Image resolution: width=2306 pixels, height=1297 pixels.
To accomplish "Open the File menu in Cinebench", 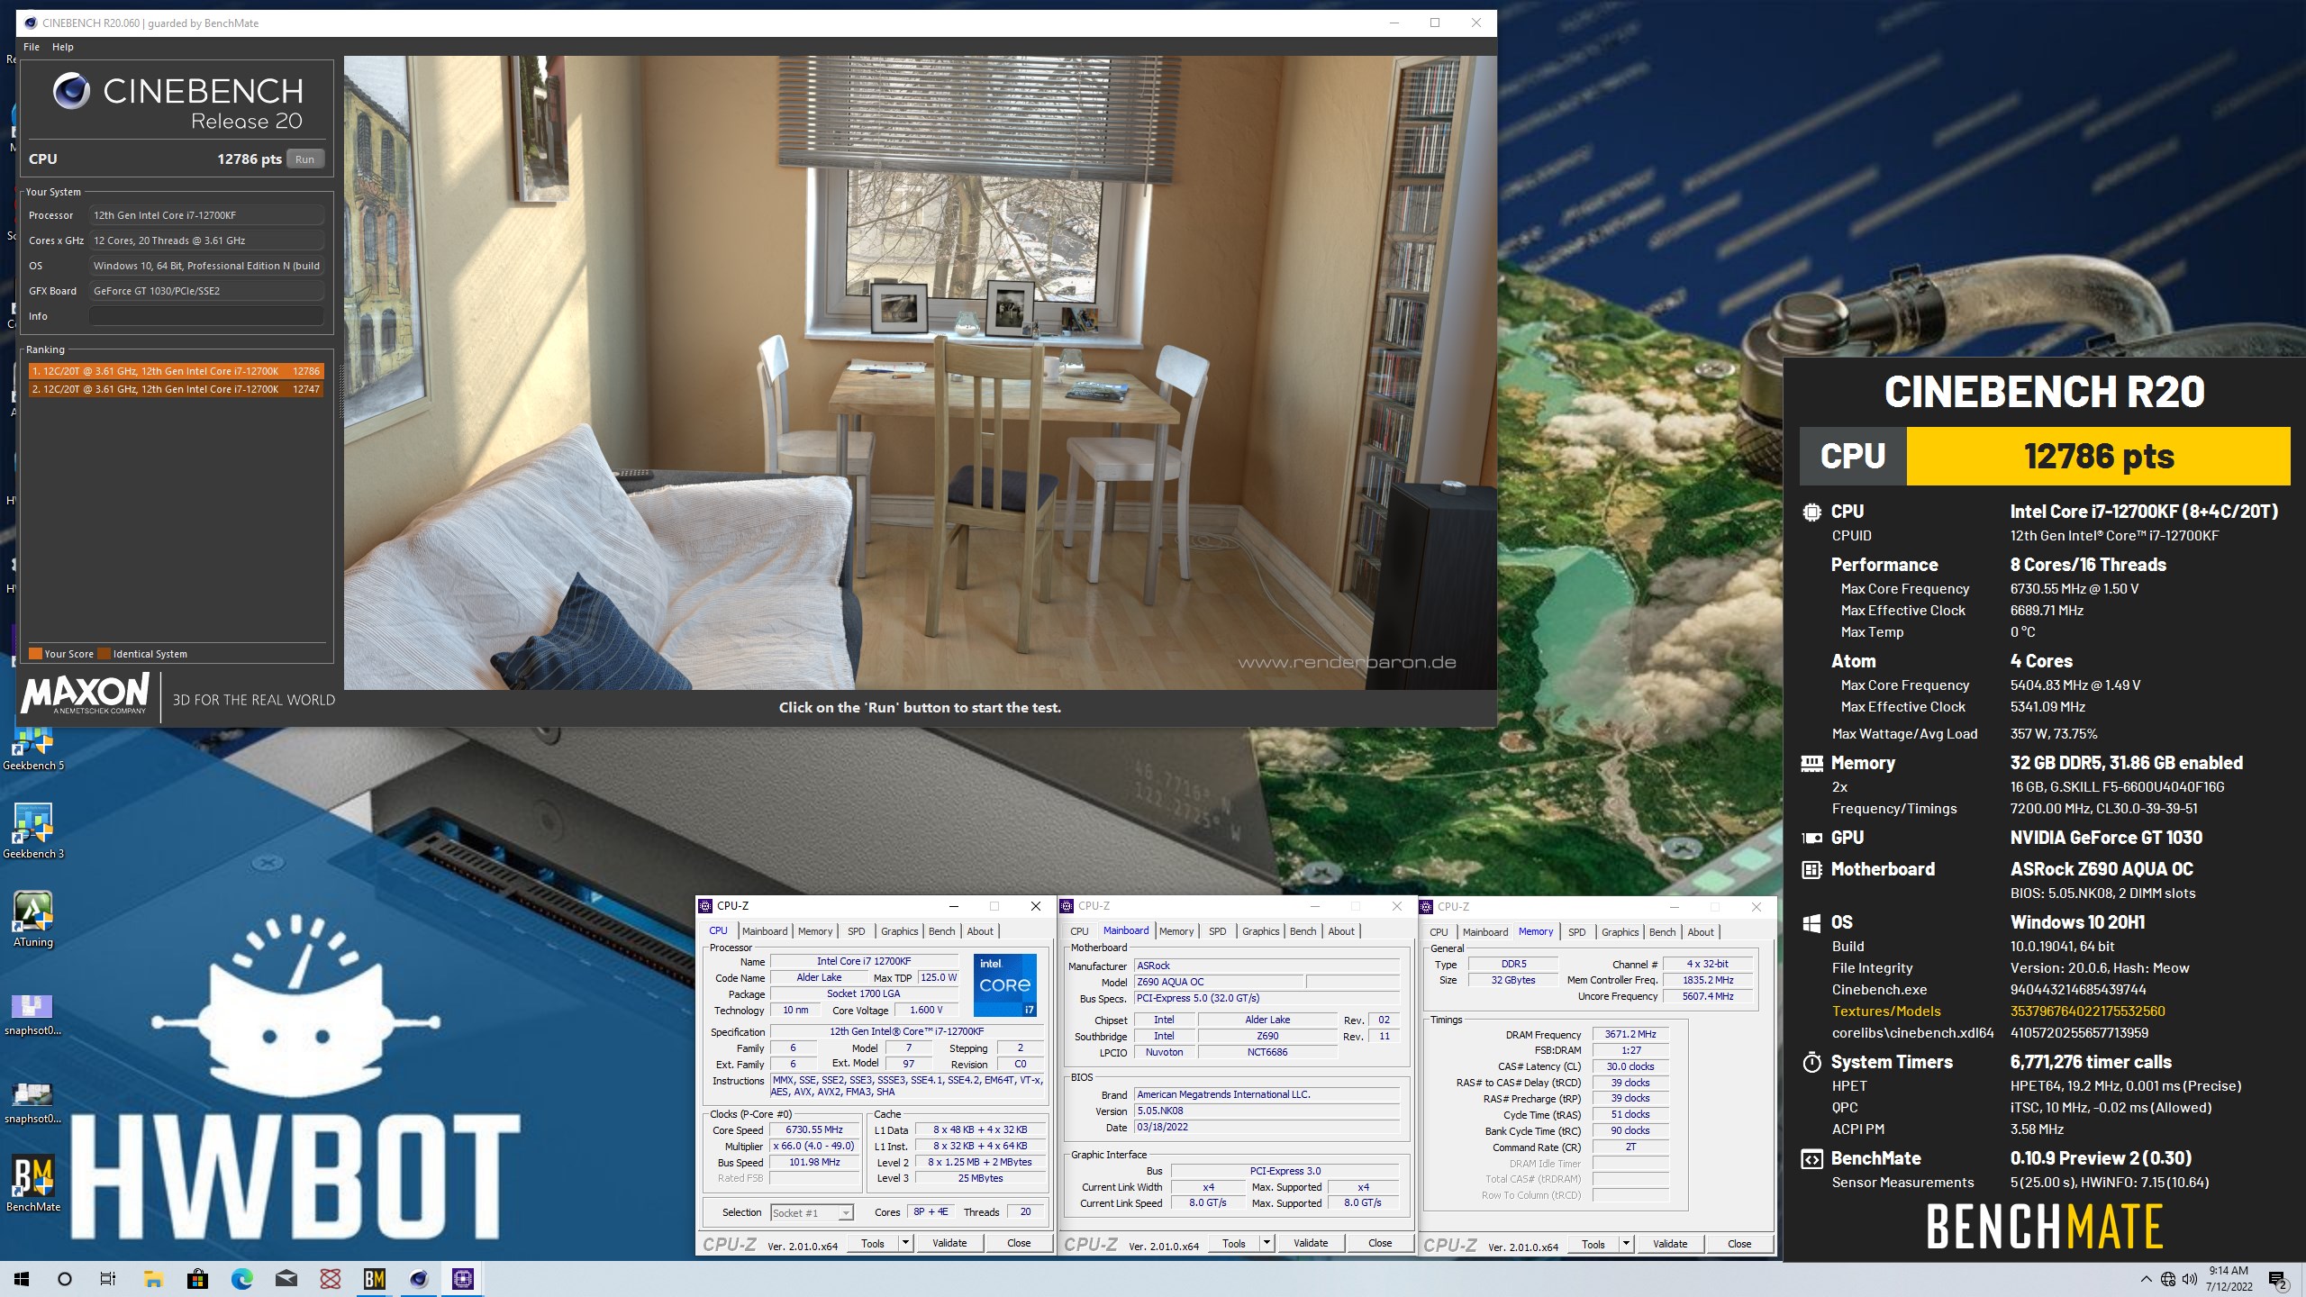I will 32,47.
